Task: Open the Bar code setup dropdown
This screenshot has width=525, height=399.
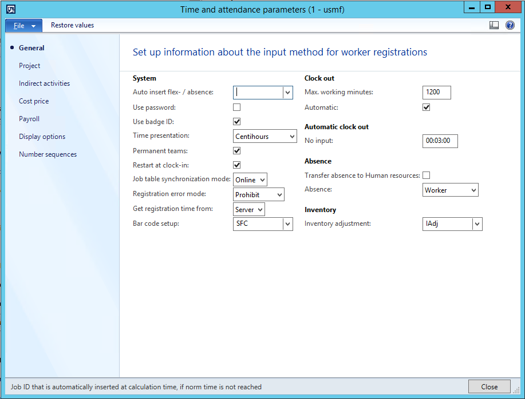Action: (287, 224)
